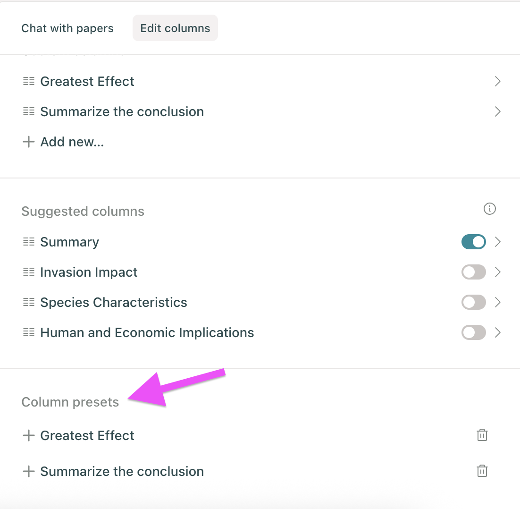Delete the Greatest Effect column preset
The height and width of the screenshot is (509, 520).
482,435
